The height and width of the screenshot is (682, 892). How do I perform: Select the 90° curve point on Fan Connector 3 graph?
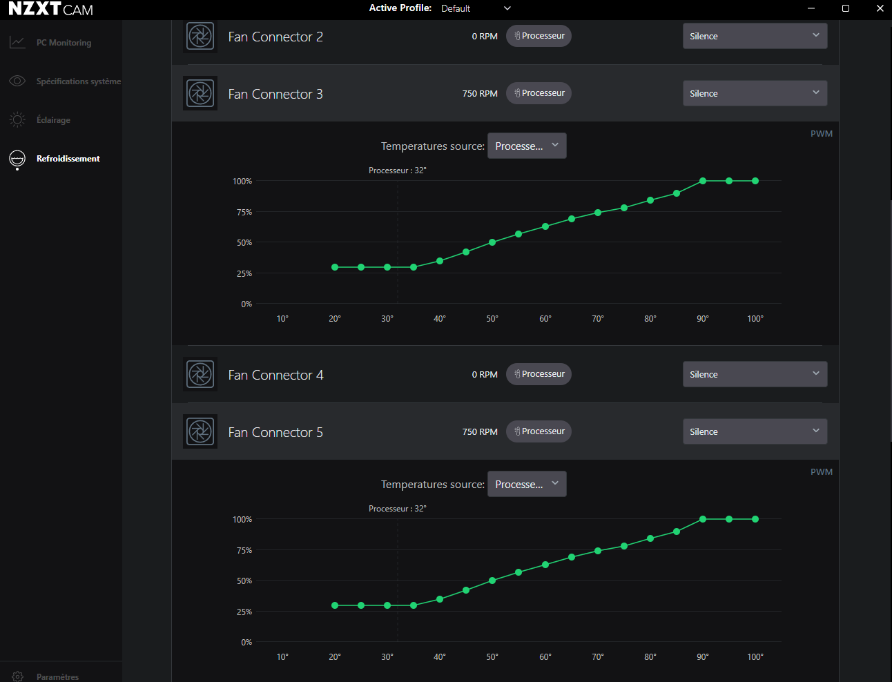[703, 181]
